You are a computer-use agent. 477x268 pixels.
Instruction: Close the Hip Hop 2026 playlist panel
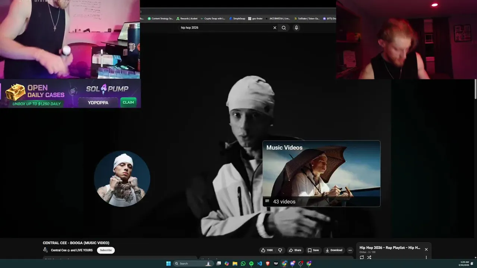(426, 249)
